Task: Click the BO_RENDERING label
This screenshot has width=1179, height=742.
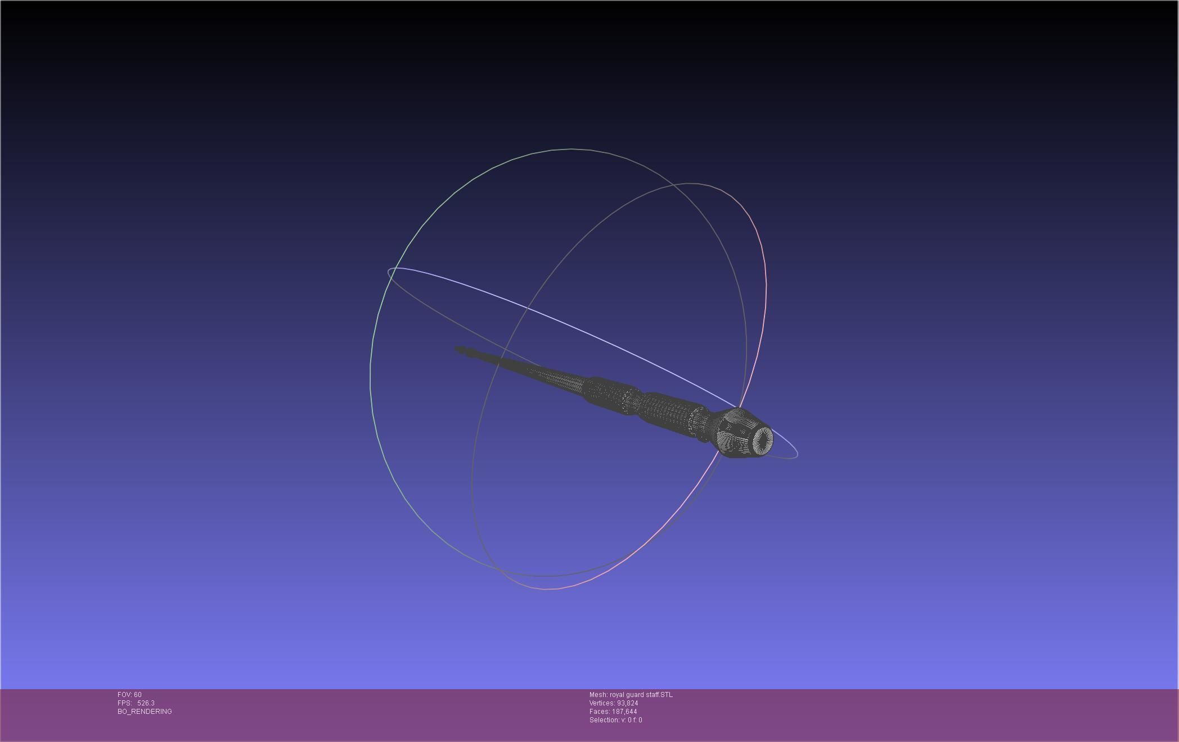Action: tap(145, 712)
